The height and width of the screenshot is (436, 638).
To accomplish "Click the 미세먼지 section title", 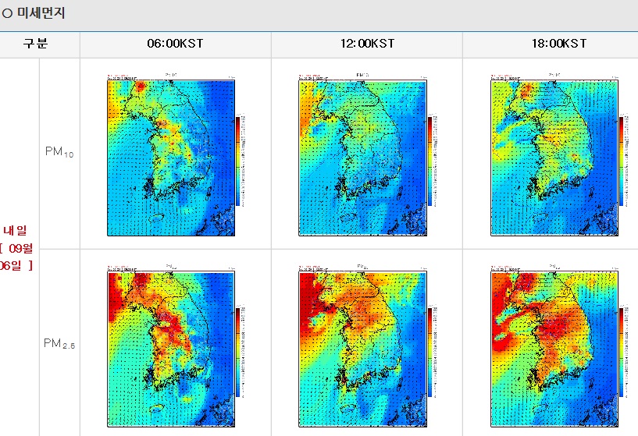I will tap(41, 13).
